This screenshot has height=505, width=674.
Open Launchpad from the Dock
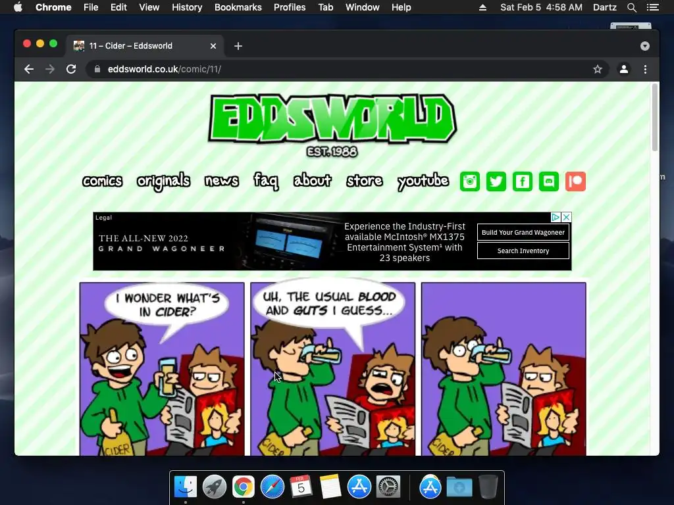pos(214,487)
